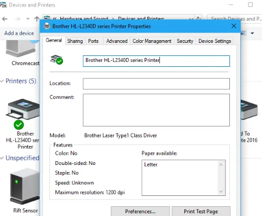Image resolution: width=262 pixels, height=216 pixels.
Task: Go forward in Devices and Printers window
Action: (17, 19)
